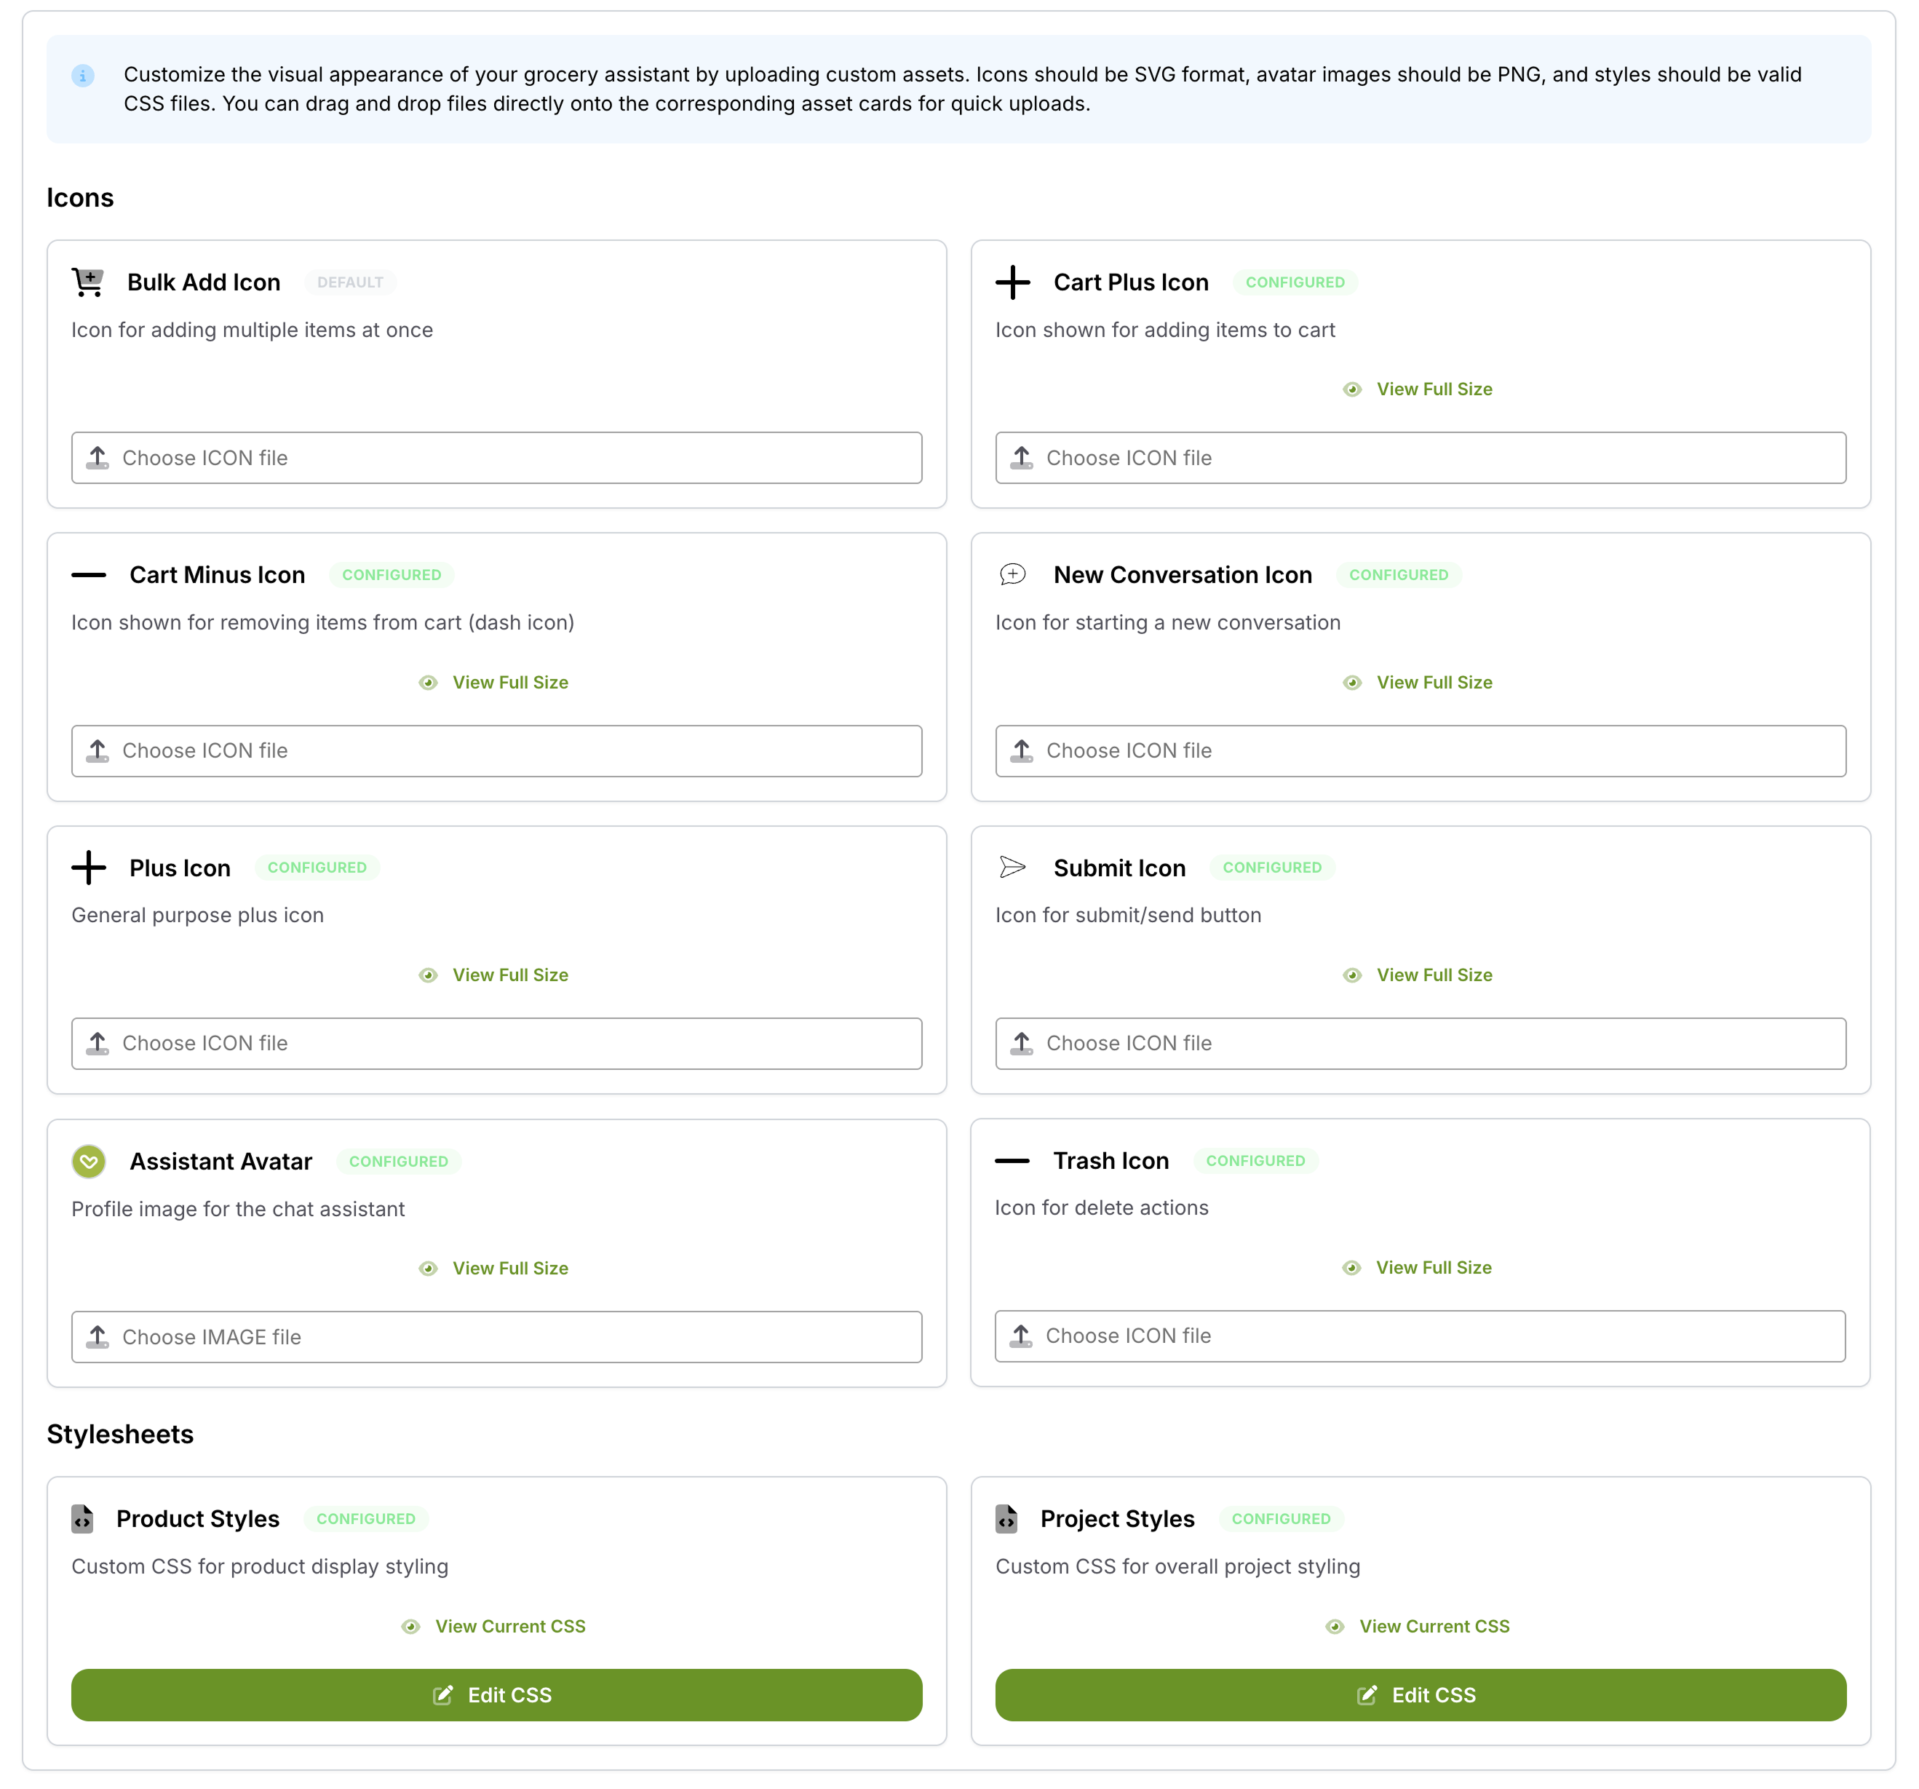Upload ICON file for Trash Icon
This screenshot has height=1789, width=1919.
pyautogui.click(x=1419, y=1336)
